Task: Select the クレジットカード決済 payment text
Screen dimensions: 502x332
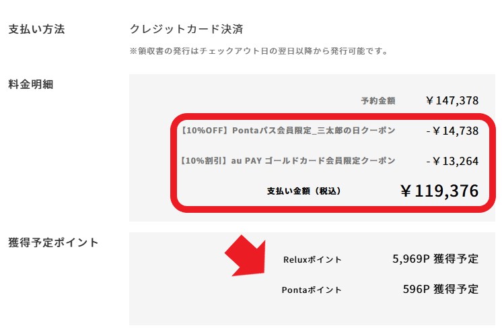Action: coord(186,30)
